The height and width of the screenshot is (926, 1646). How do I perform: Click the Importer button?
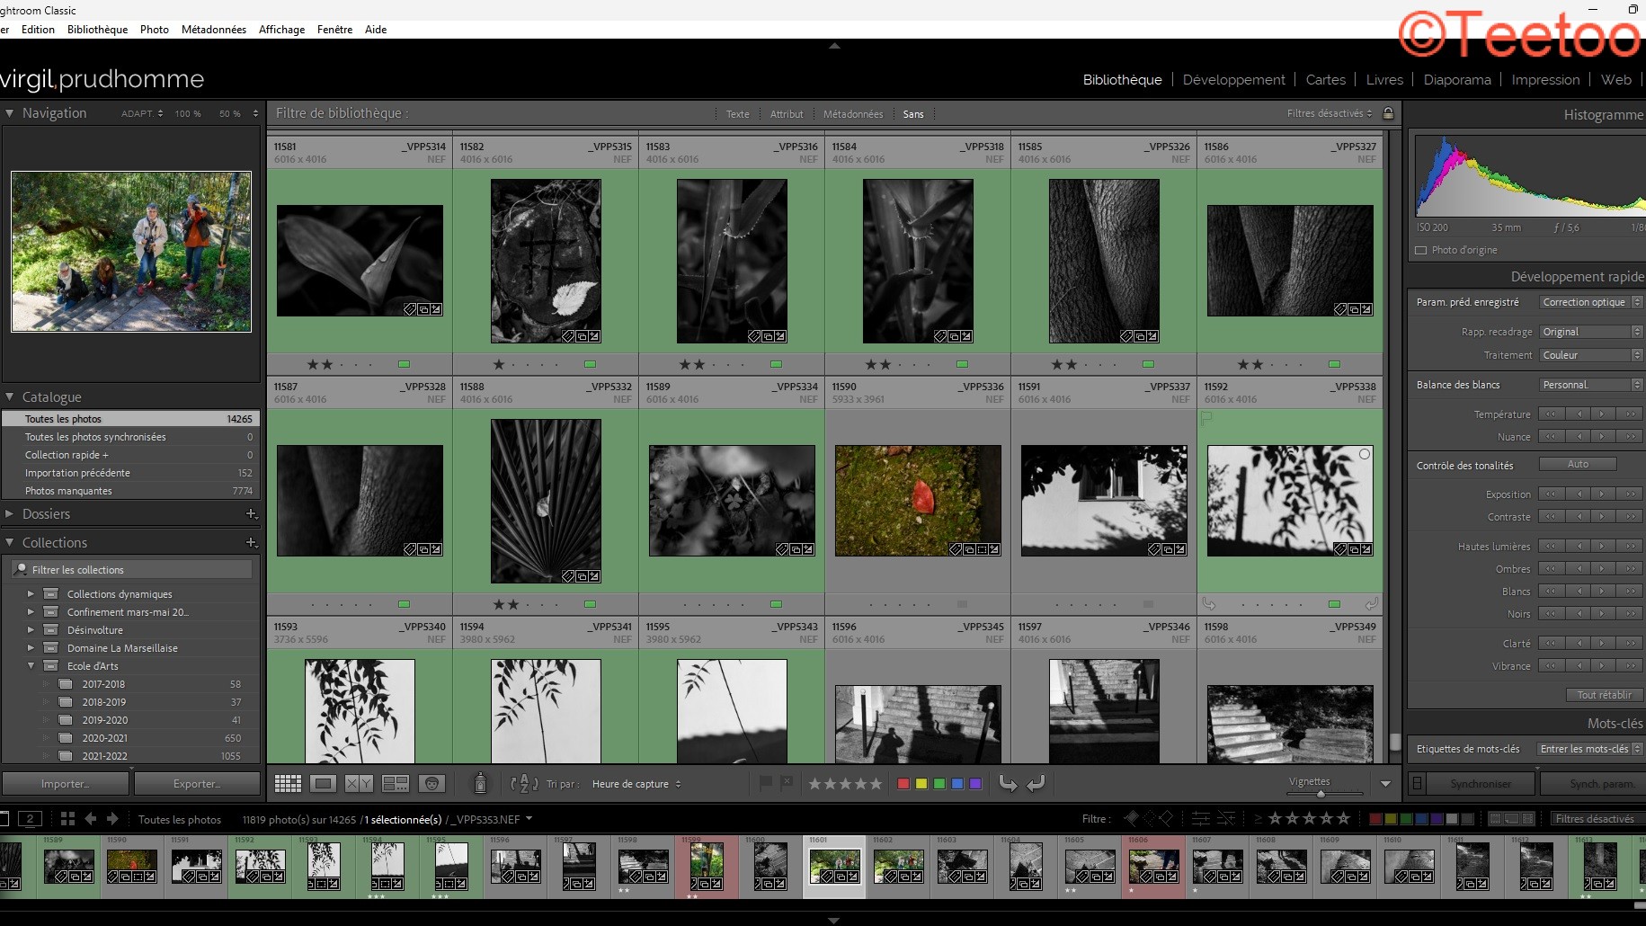pyautogui.click(x=66, y=784)
